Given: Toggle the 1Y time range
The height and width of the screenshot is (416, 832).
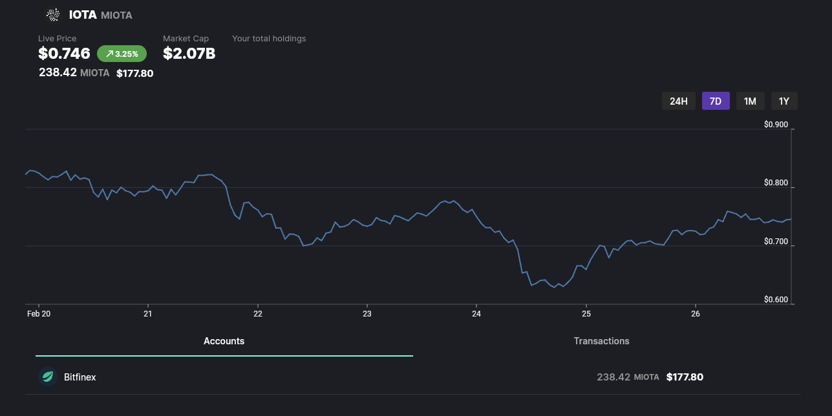Looking at the screenshot, I should (x=784, y=101).
